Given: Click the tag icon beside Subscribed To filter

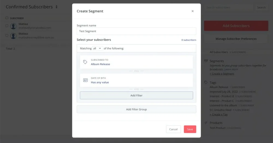Looking at the screenshot, I should coord(85,62).
